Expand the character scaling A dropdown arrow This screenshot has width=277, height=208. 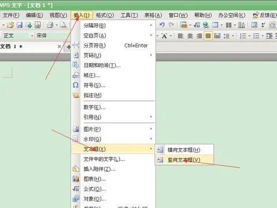point(171,36)
